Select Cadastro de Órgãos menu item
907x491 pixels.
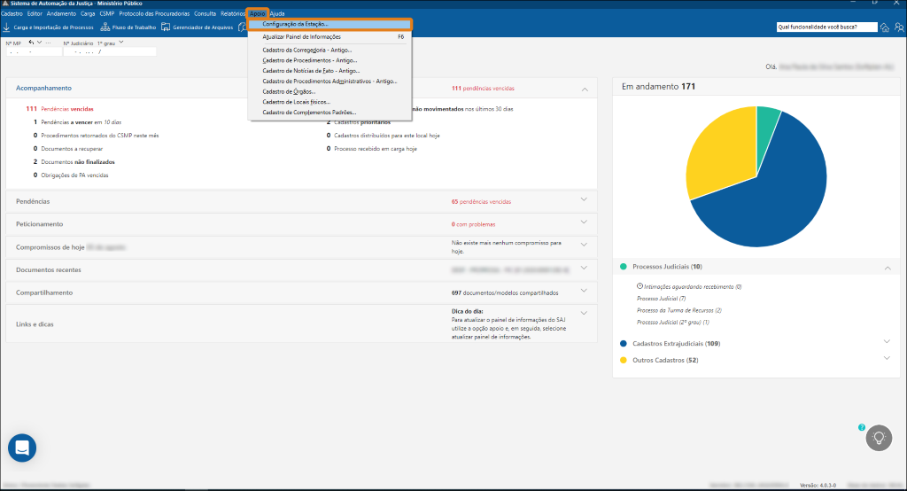click(329, 91)
